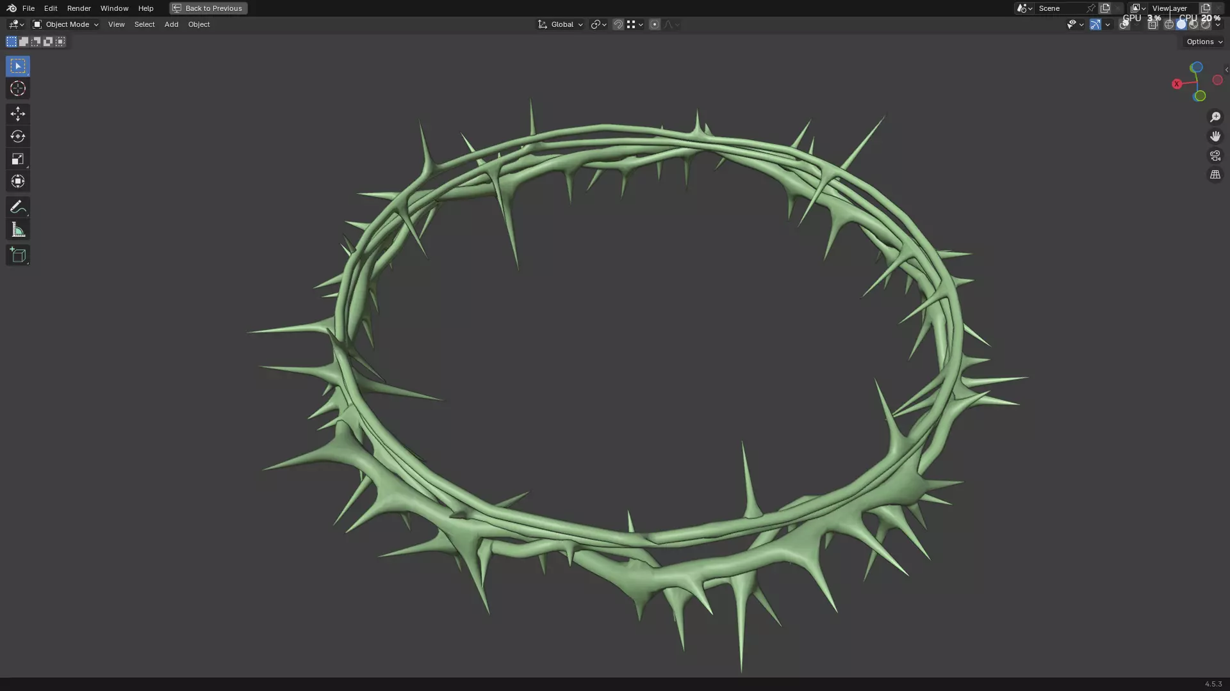The height and width of the screenshot is (691, 1230).
Task: Open the Blender logo menu
Action: tap(12, 8)
